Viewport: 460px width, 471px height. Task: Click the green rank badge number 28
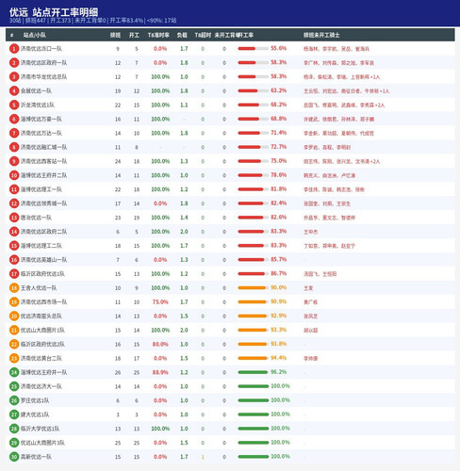point(14,429)
